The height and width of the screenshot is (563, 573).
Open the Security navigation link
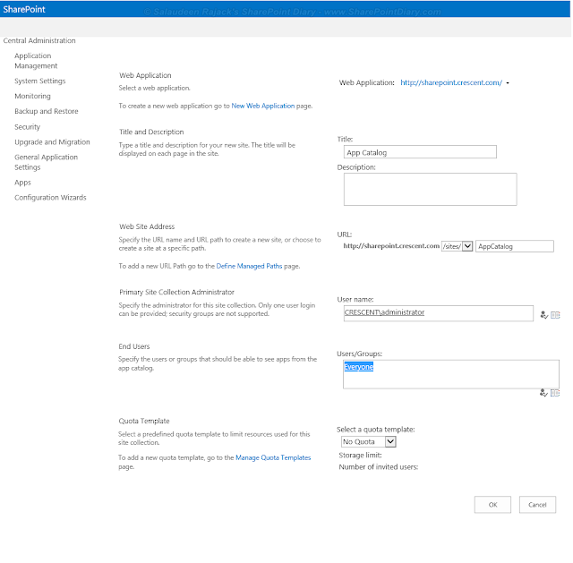[28, 127]
